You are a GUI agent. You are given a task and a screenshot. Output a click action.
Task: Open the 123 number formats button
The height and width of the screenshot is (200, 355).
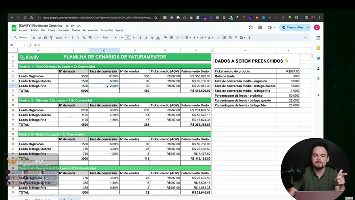[96, 37]
